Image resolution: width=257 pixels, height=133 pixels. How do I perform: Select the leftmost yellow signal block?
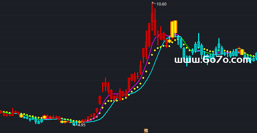21,116
